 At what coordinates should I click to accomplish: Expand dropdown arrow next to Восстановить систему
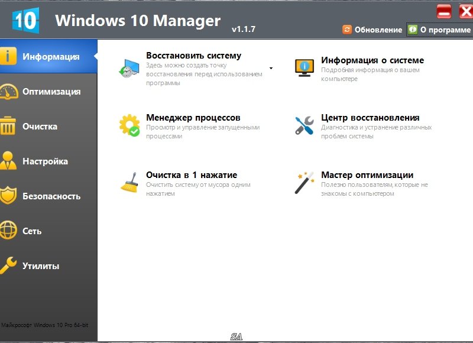(271, 68)
